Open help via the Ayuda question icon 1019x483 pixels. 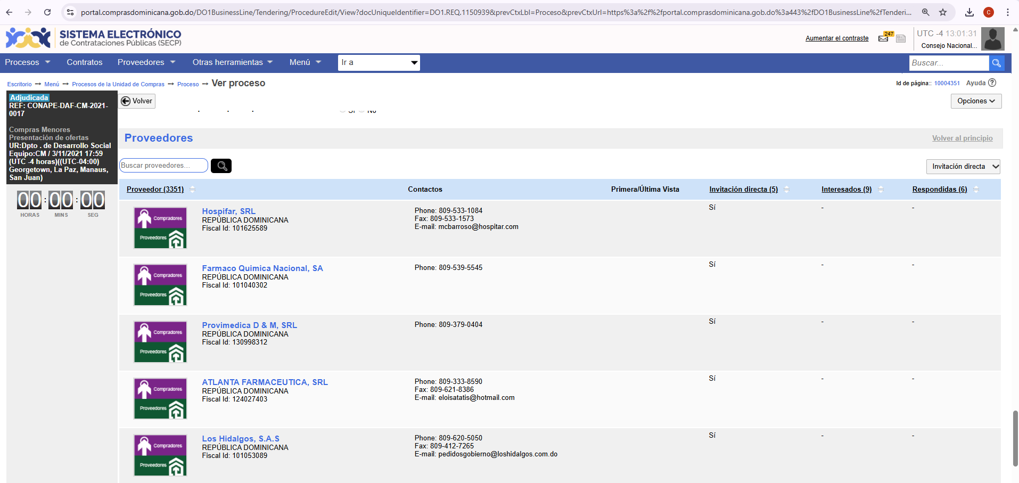pyautogui.click(x=992, y=83)
